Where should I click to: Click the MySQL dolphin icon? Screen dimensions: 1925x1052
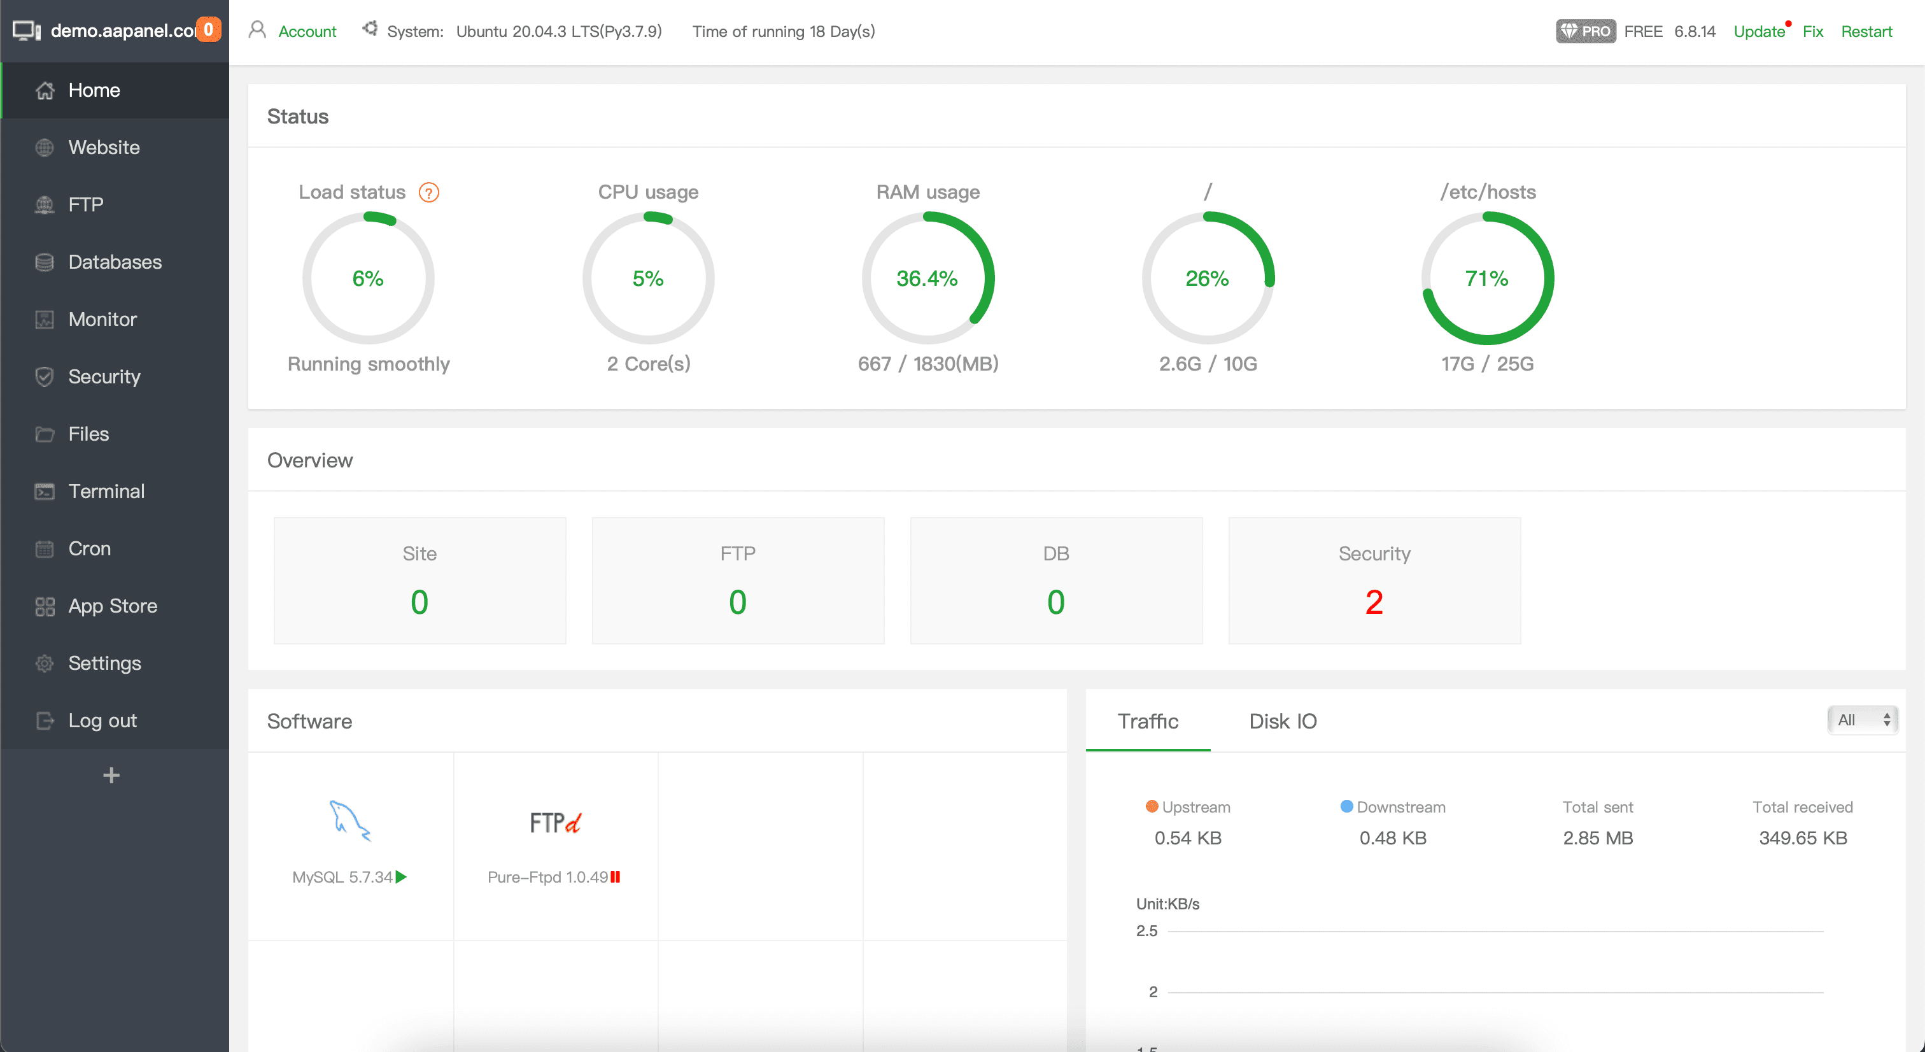(x=349, y=821)
